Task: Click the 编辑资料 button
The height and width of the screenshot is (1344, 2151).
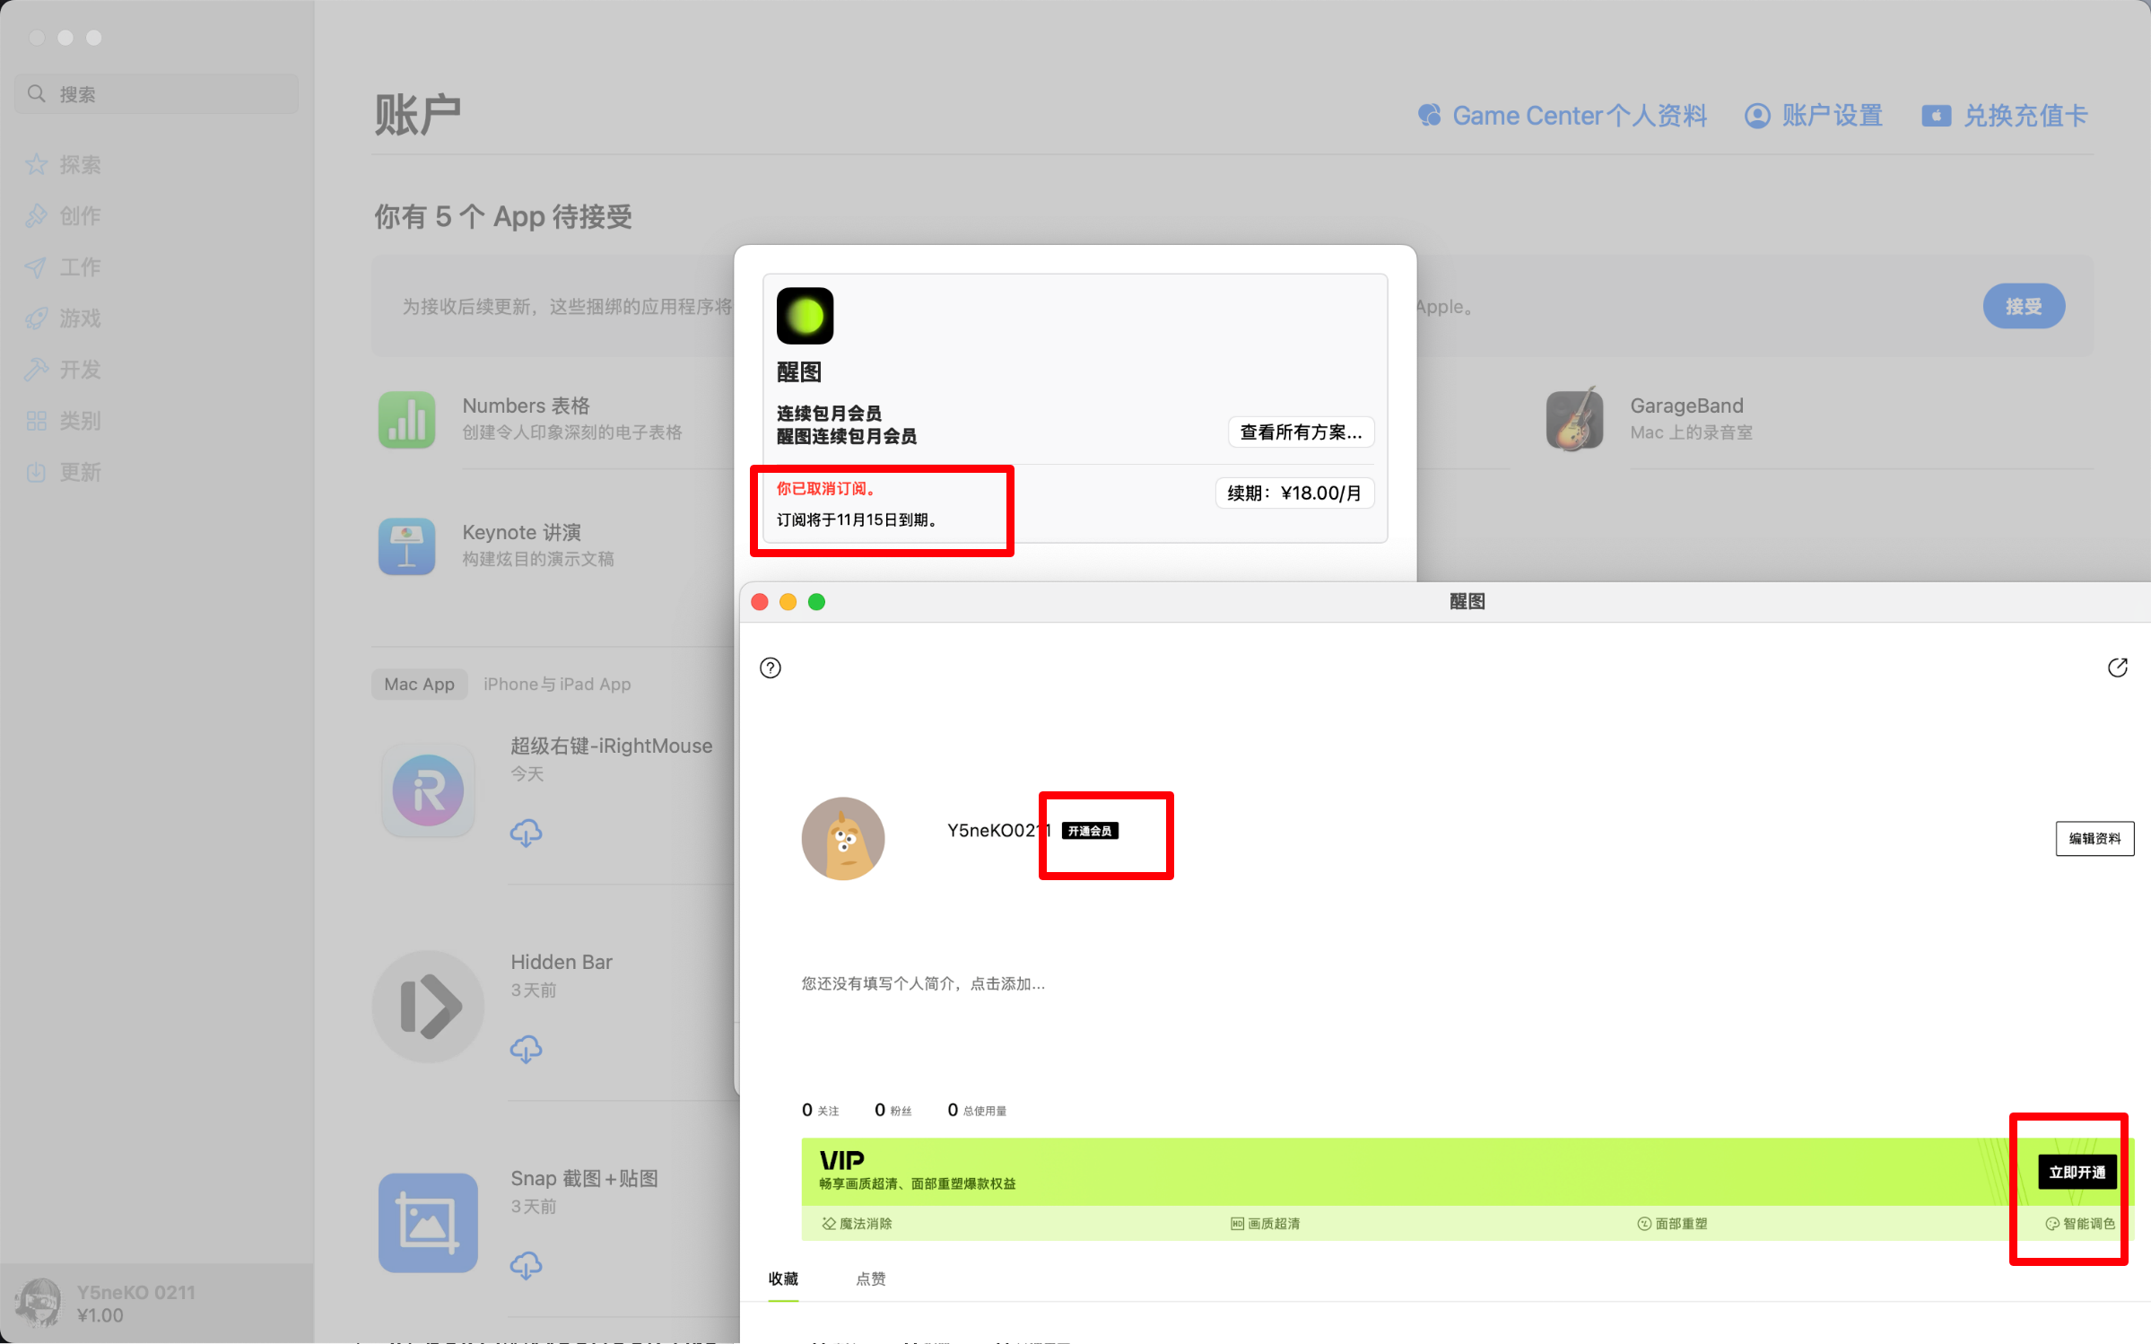Action: coord(2094,838)
